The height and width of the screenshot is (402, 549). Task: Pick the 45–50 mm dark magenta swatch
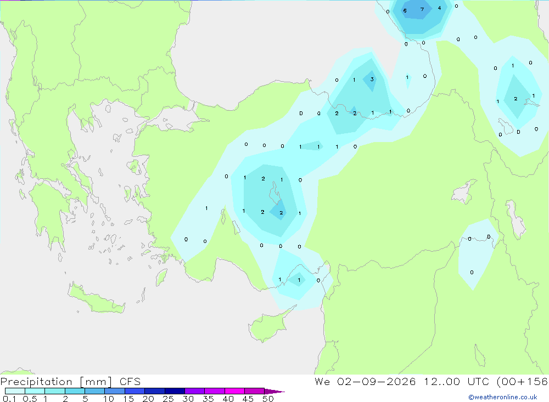coord(255,391)
